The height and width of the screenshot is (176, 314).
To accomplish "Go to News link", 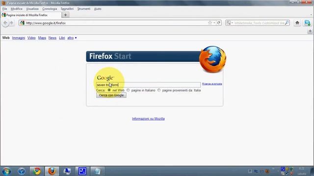I will point(52,38).
